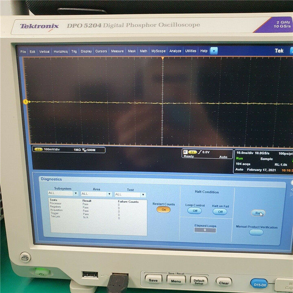Screen dimensions: 293x293
Task: Click the trigger A indicator badge
Action: coord(185,152)
